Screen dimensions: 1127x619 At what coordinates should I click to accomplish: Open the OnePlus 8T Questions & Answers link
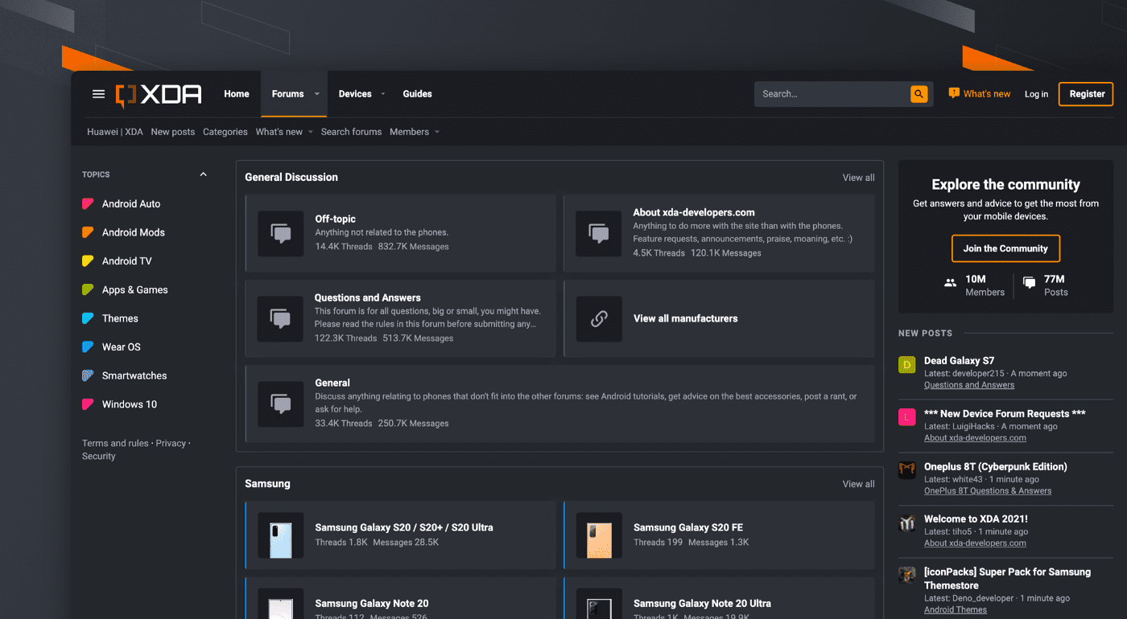coord(988,490)
